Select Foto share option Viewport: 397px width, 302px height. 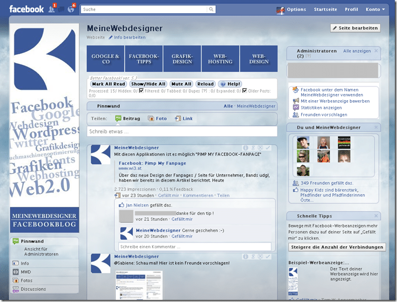click(157, 118)
